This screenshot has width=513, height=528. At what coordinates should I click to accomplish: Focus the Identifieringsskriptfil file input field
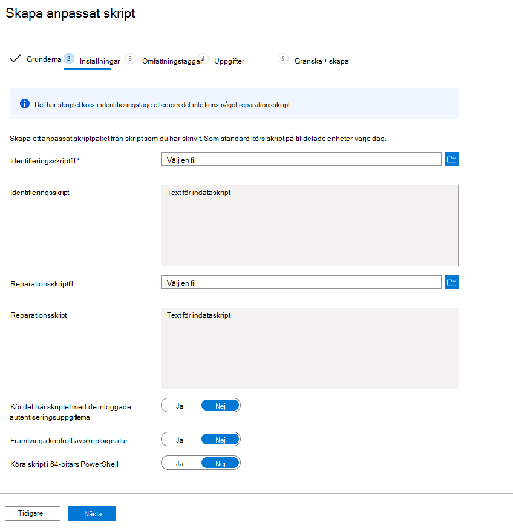coord(301,159)
